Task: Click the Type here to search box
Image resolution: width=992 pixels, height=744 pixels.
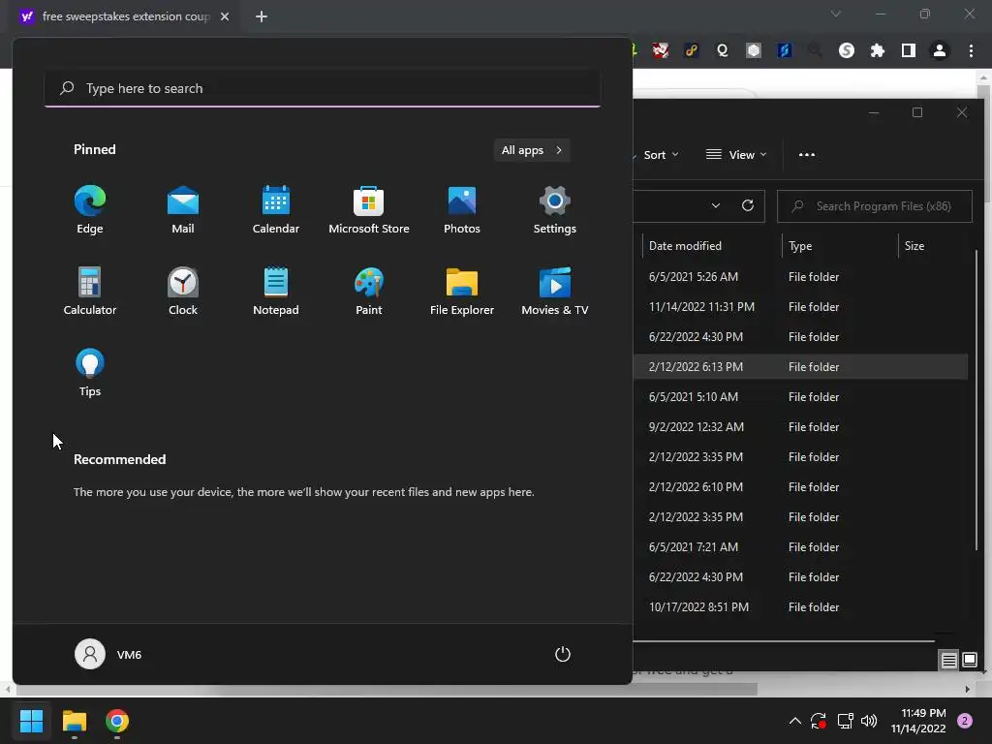Action: coord(323,88)
